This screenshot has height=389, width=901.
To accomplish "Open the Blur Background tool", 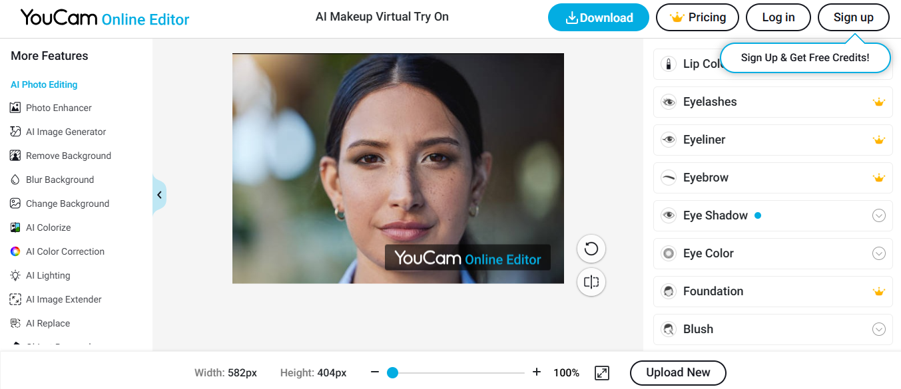I will [x=61, y=179].
